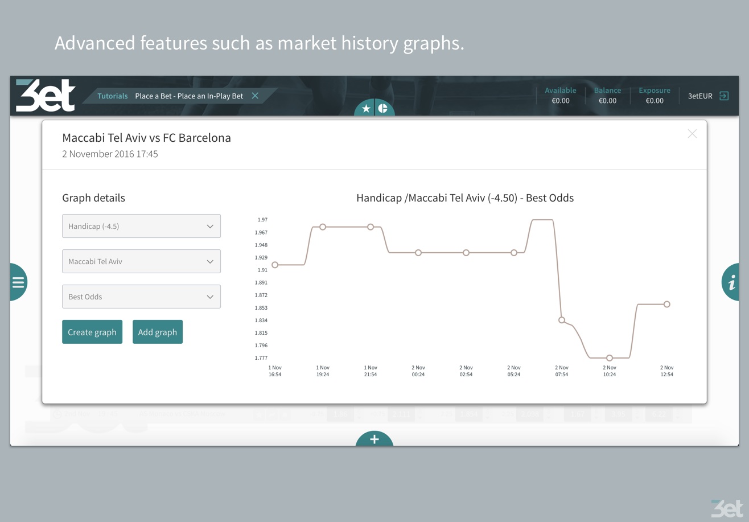Close the market history graph dialog
Image resolution: width=749 pixels, height=522 pixels.
pyautogui.click(x=692, y=134)
